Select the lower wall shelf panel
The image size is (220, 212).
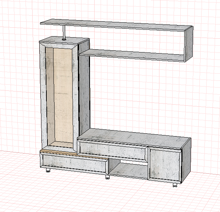pos(131,55)
